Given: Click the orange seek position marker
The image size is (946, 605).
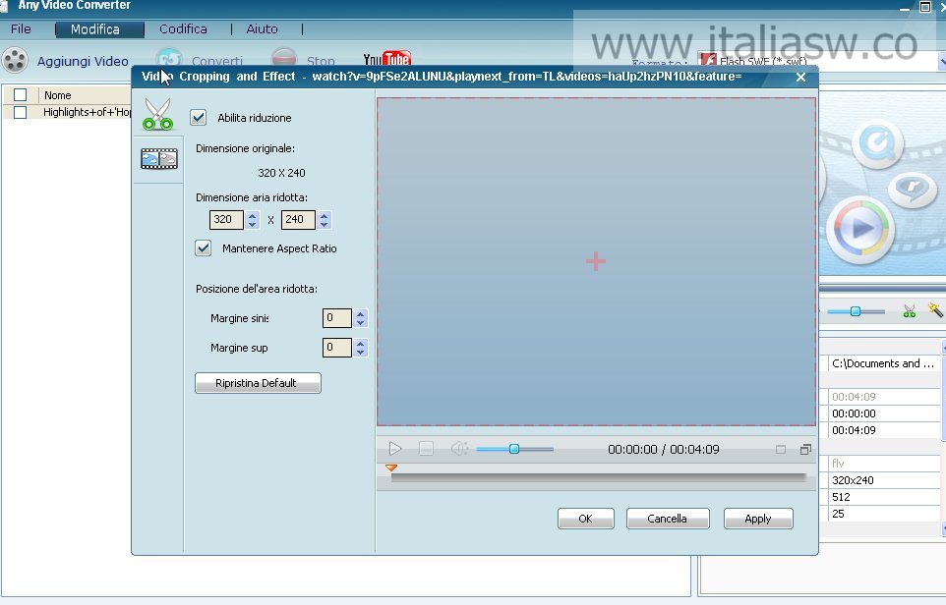Looking at the screenshot, I should [391, 467].
